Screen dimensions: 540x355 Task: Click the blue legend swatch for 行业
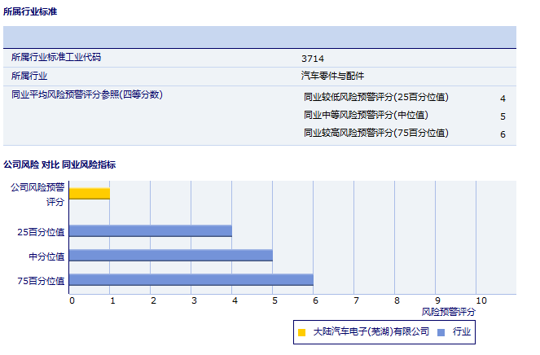[x=441, y=332]
